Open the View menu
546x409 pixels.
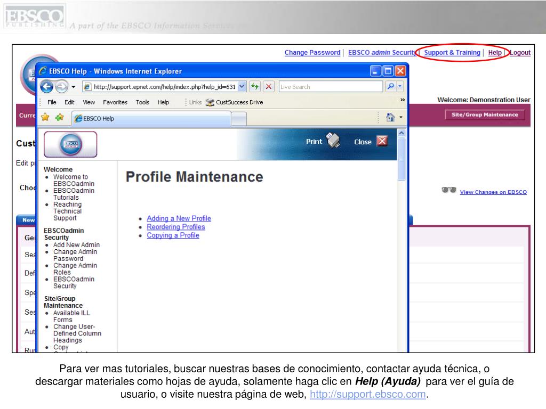coord(89,102)
